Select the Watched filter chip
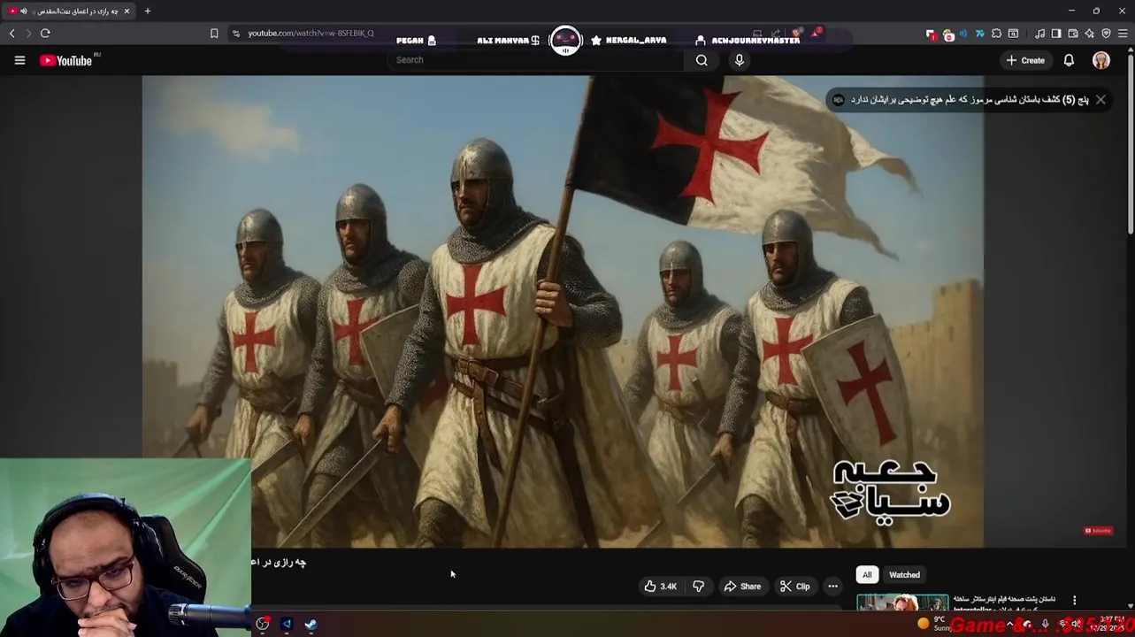The width and height of the screenshot is (1135, 637). (x=904, y=575)
